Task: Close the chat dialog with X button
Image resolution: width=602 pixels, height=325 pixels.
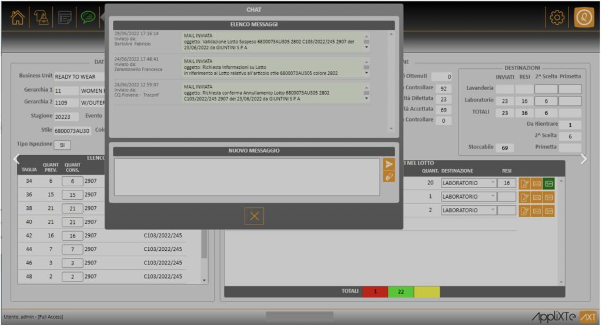Action: click(x=254, y=216)
